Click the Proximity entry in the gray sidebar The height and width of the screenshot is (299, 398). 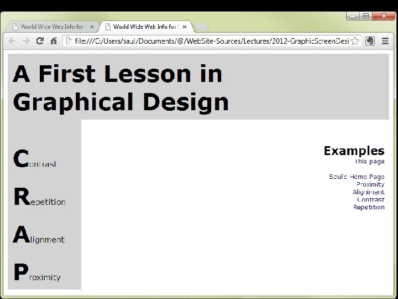(x=37, y=272)
